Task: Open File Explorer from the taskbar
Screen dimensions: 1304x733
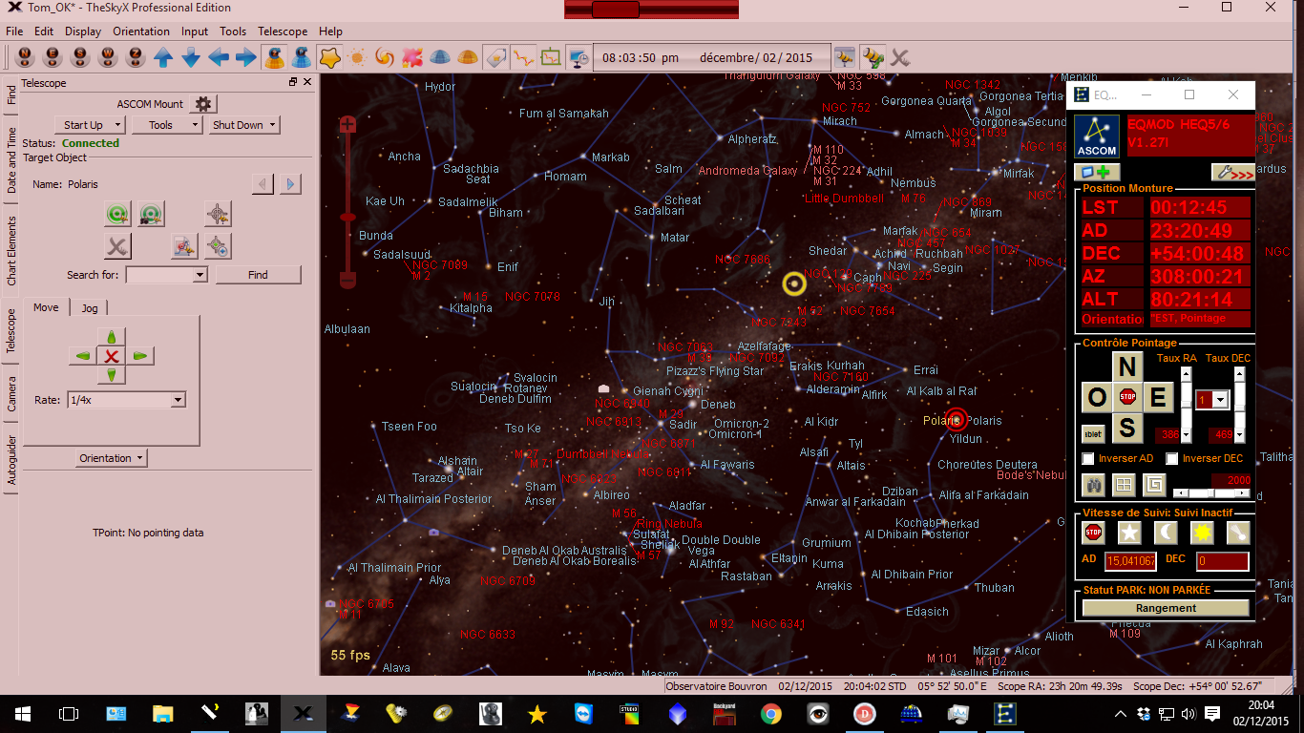Action: (163, 713)
